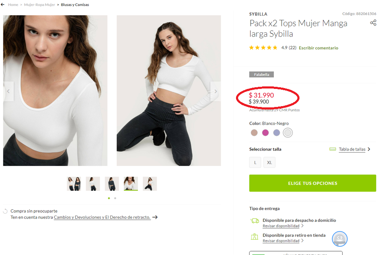Open Revisar disponibilidad for home delivery
This screenshot has width=378, height=255.
coord(281,226)
